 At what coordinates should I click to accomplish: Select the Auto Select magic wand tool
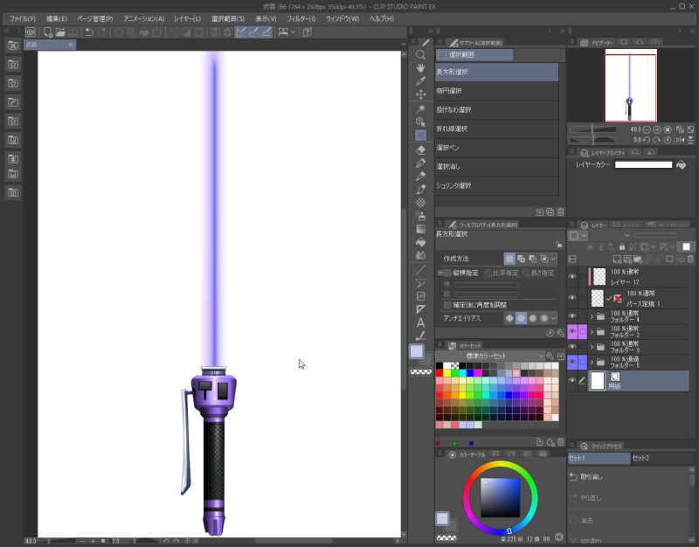coord(420,108)
